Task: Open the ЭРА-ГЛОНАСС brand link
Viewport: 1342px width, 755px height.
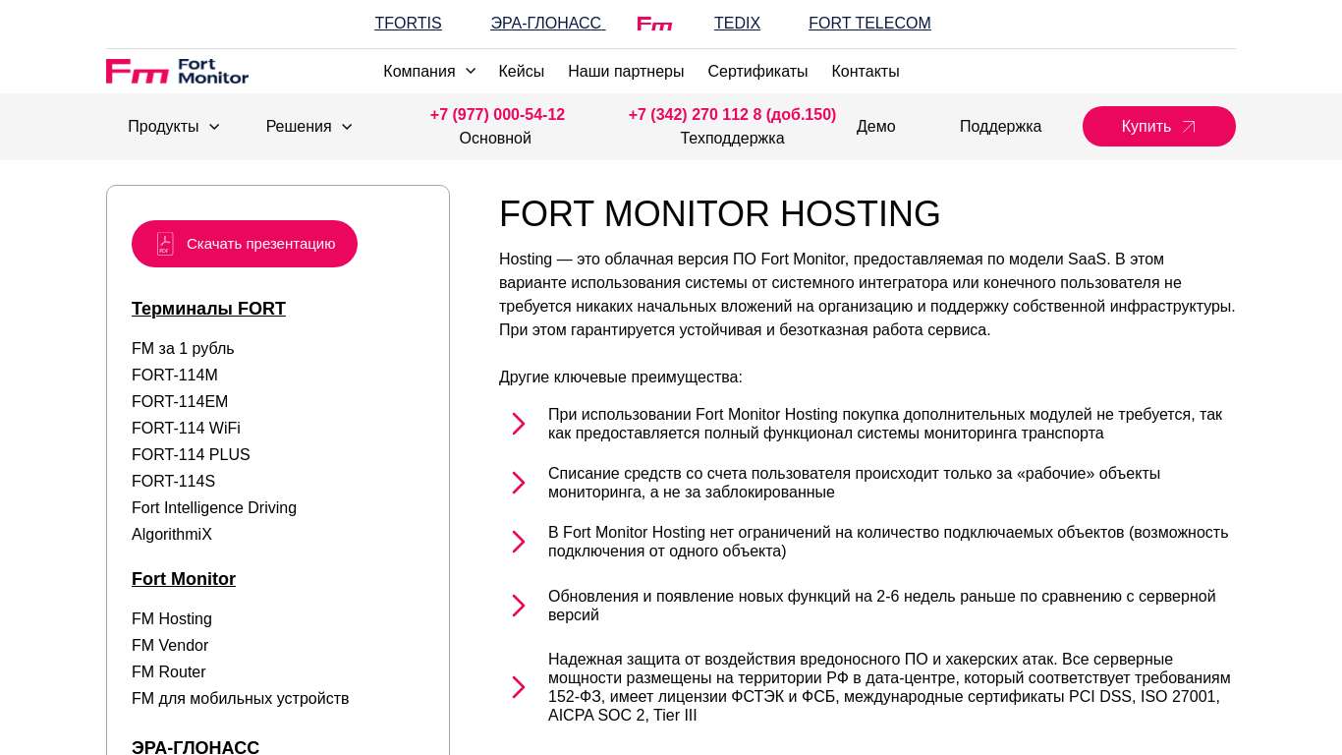Action: point(547,23)
